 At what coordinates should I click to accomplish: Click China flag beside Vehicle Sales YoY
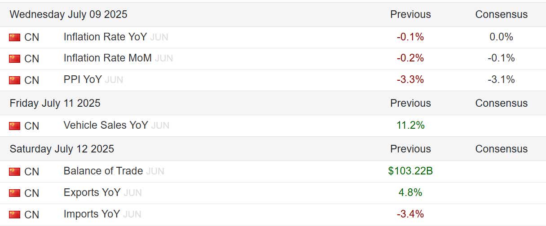click(15, 126)
